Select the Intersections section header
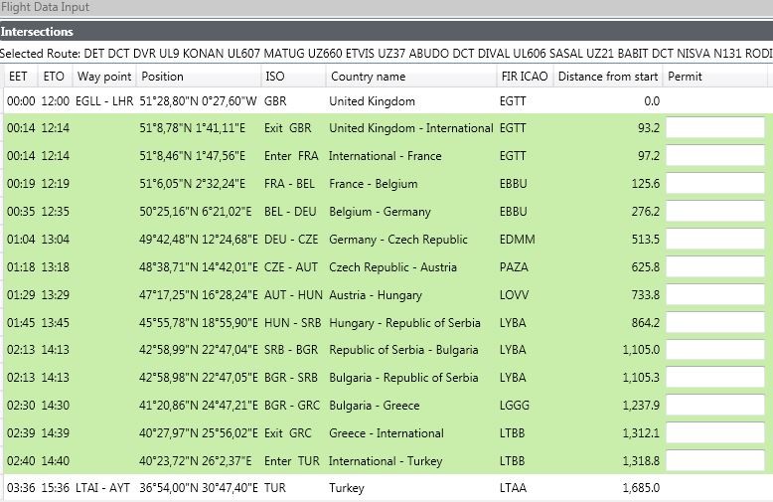Screen dimensions: 773x502 pyautogui.click(x=37, y=32)
